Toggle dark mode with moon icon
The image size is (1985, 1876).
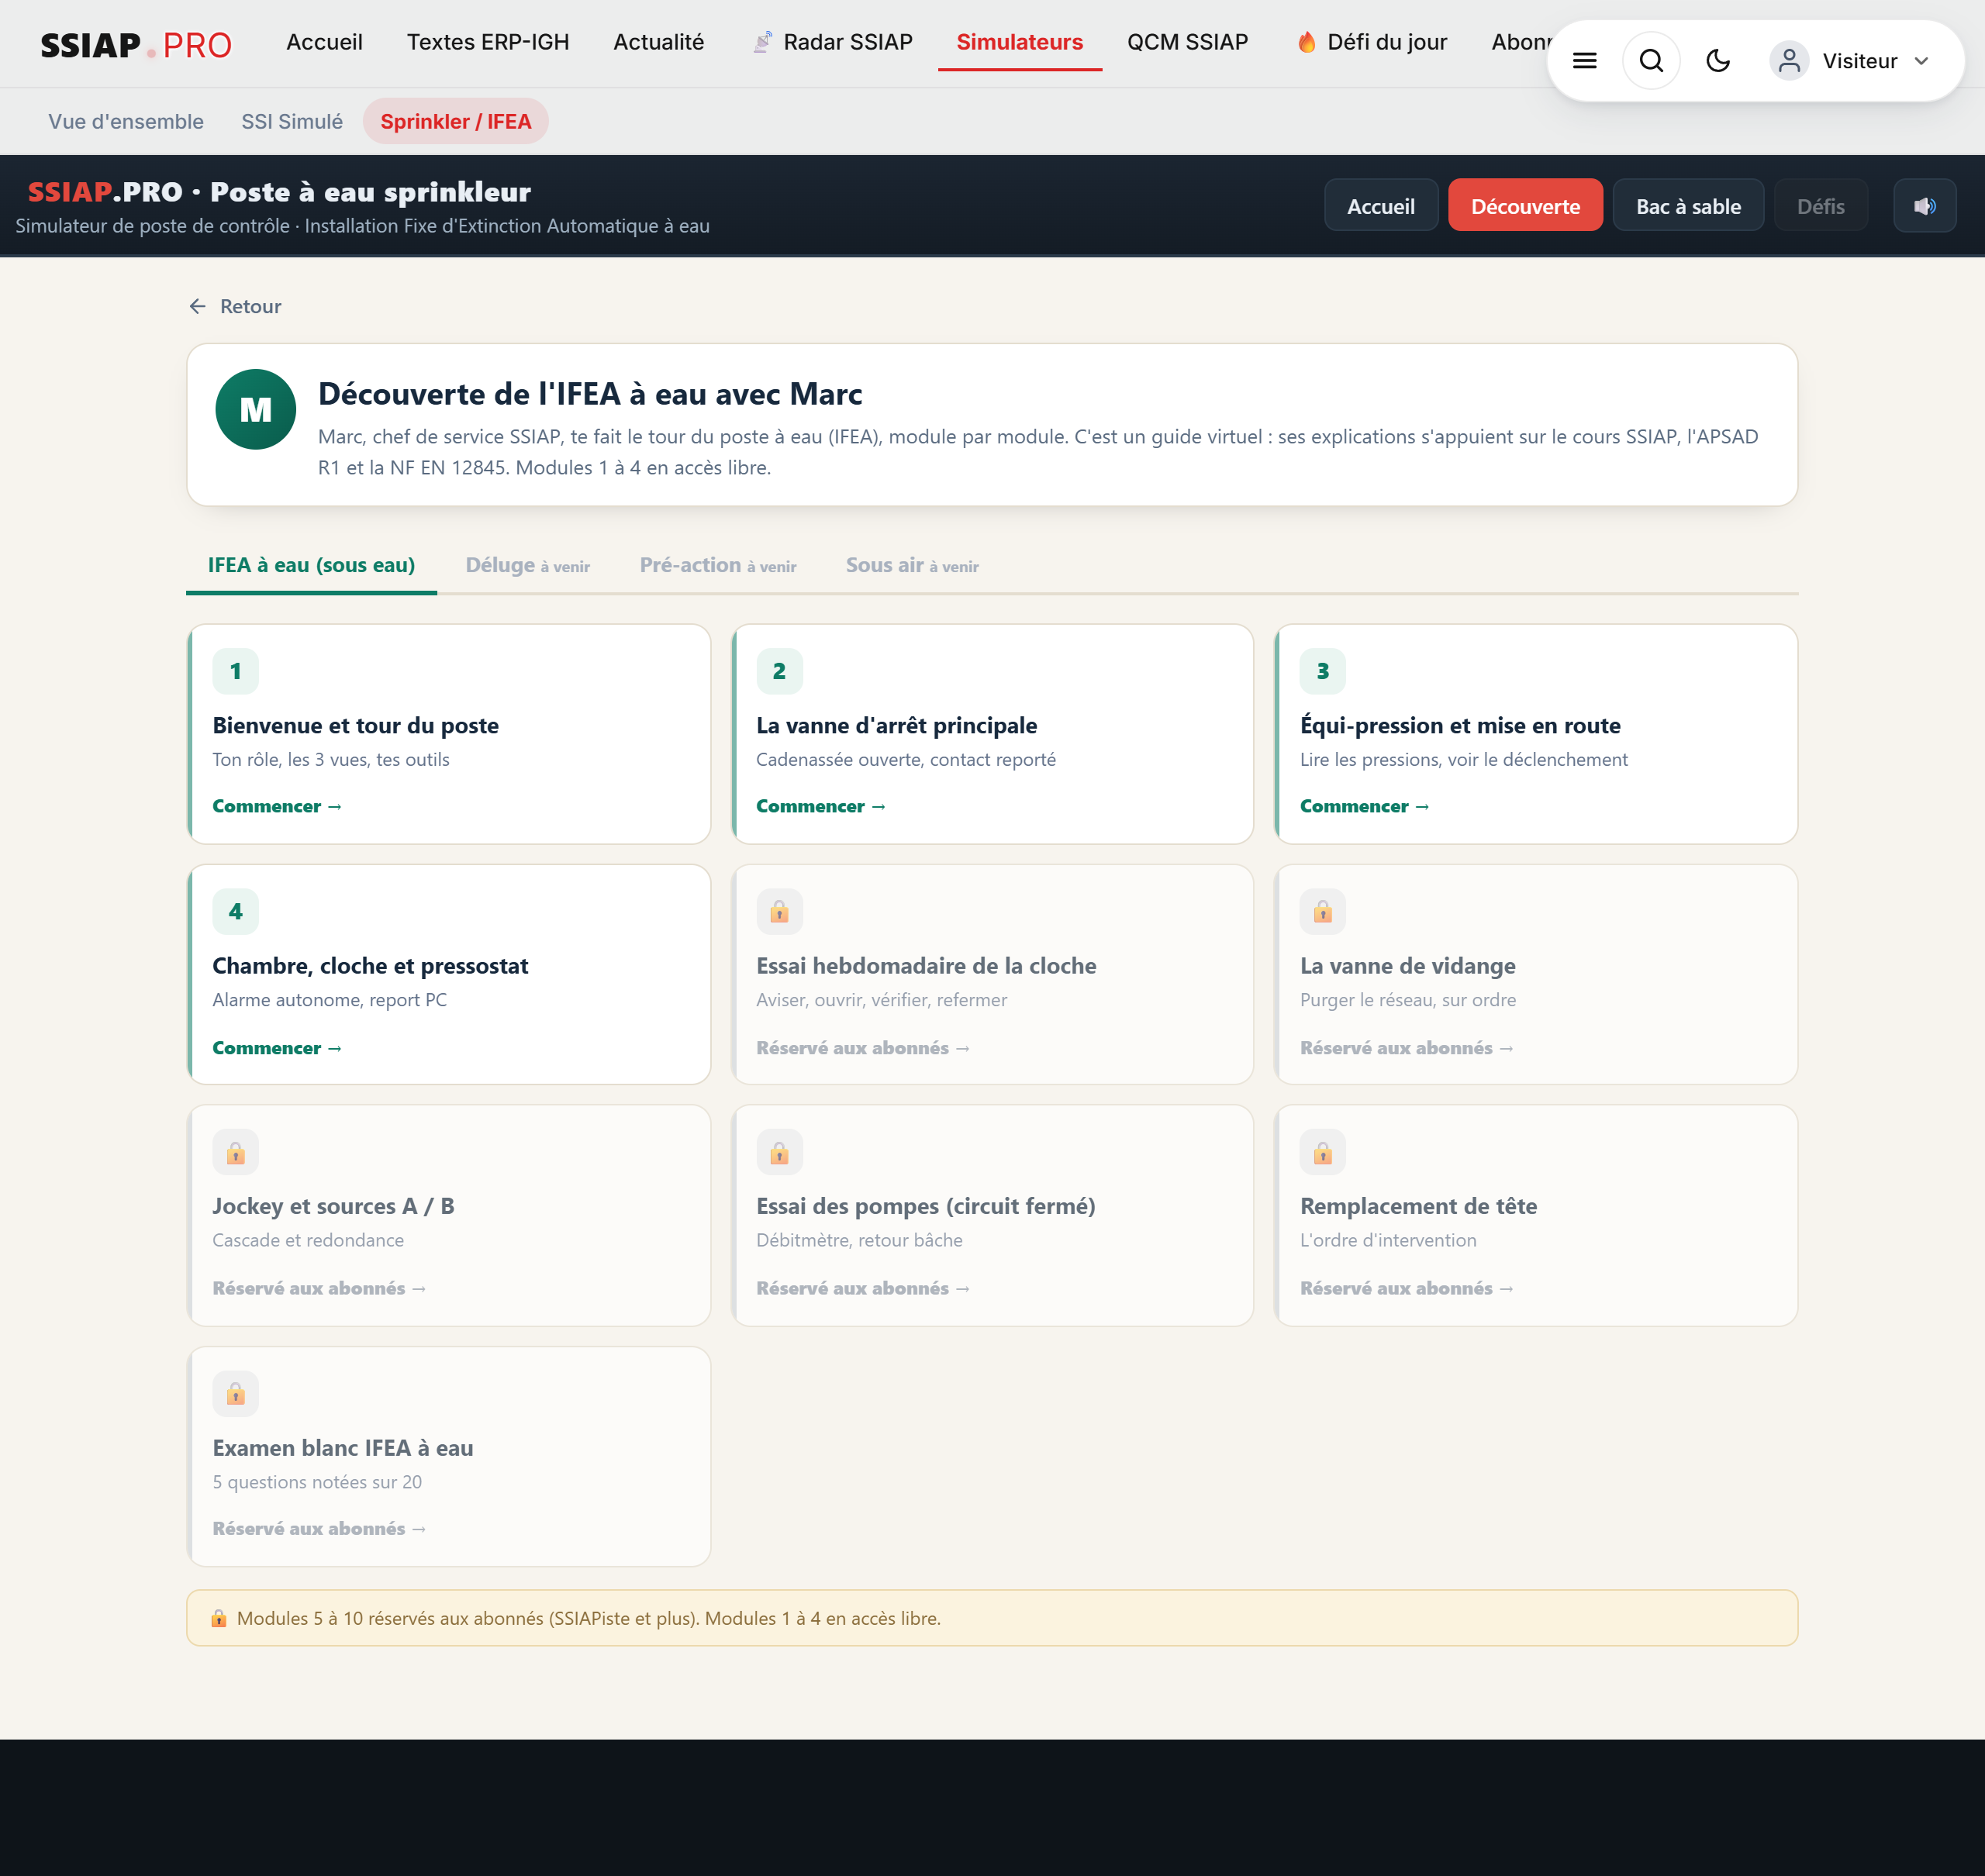pyautogui.click(x=1718, y=61)
